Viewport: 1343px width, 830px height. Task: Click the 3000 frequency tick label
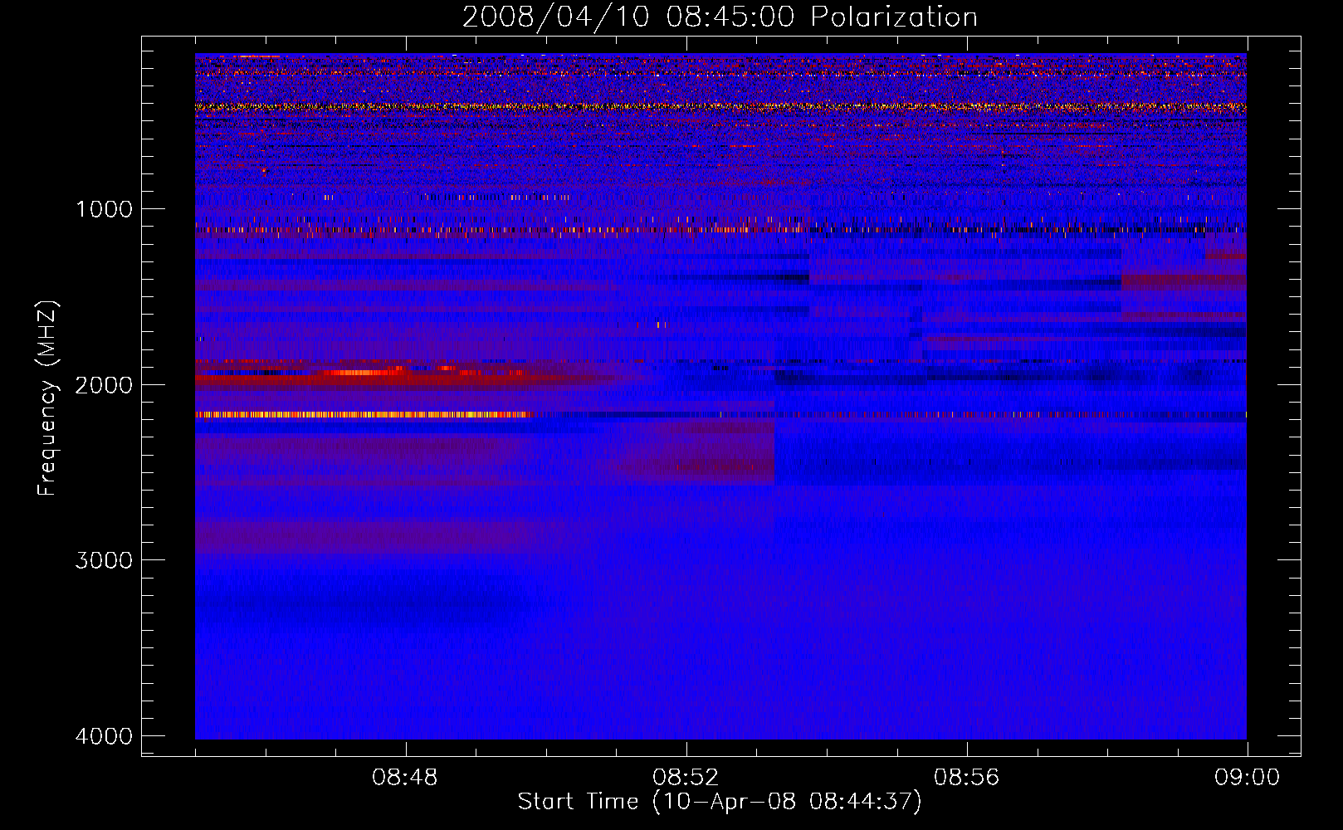104,560
